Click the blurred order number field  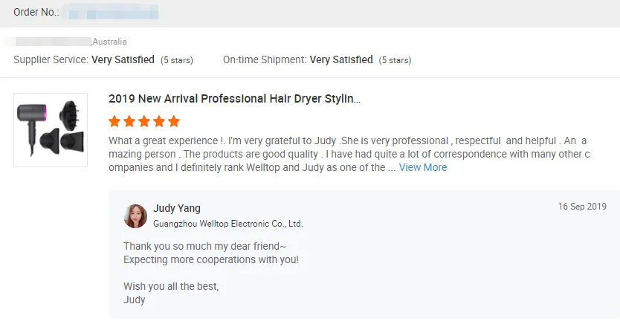coord(112,13)
